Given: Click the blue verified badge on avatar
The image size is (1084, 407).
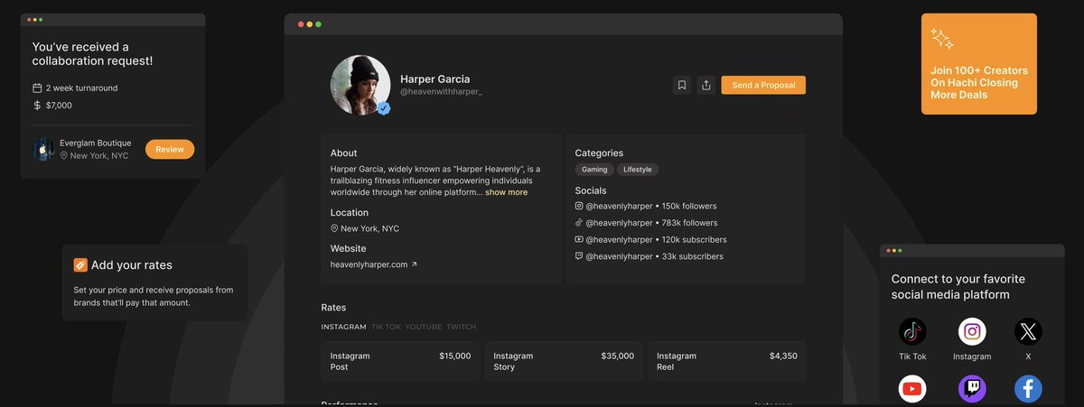Looking at the screenshot, I should pos(383,108).
